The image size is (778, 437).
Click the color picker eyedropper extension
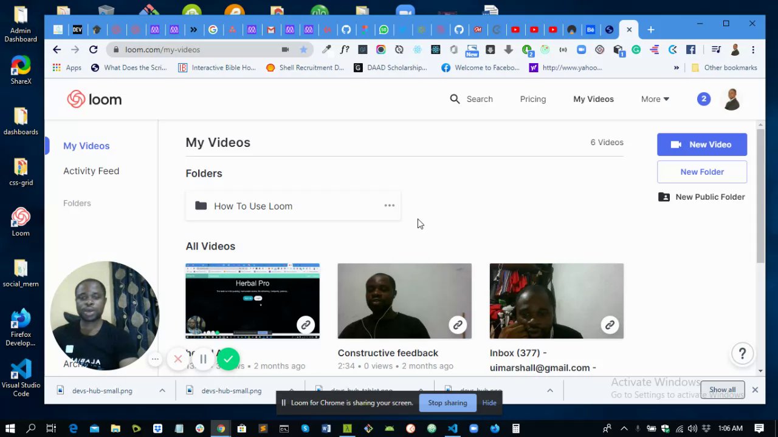(326, 50)
